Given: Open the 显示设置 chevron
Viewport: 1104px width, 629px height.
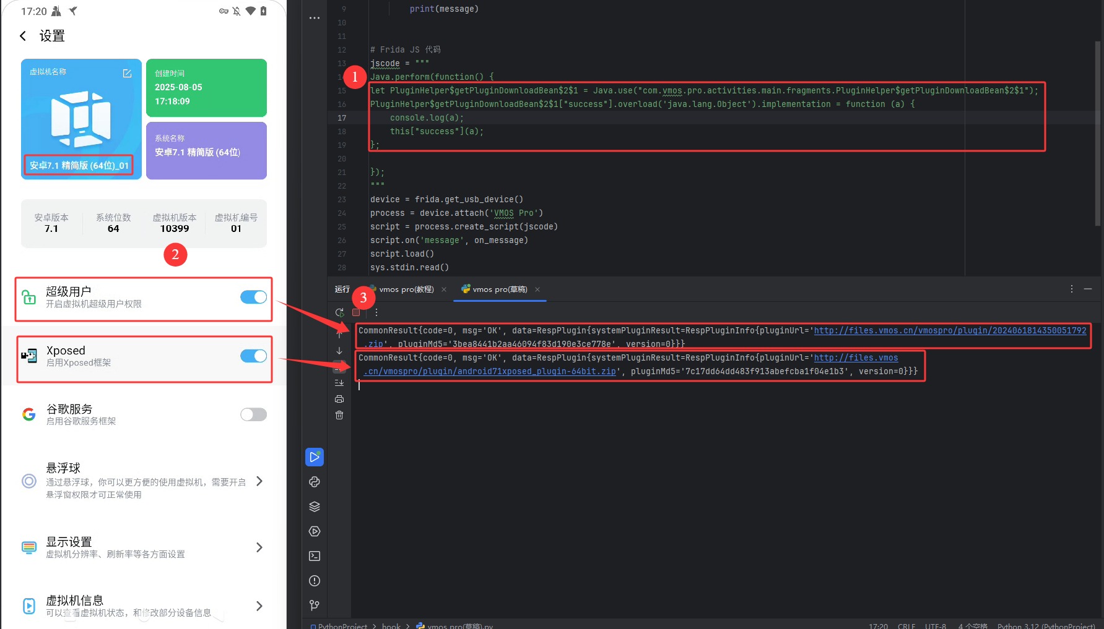Looking at the screenshot, I should [x=259, y=547].
